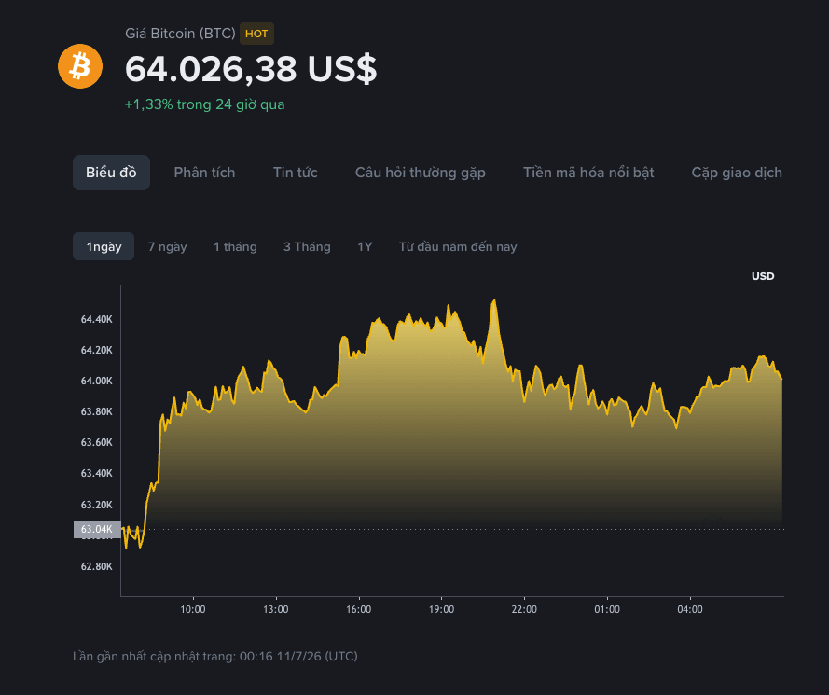Click the 63.80K y-axis label
The height and width of the screenshot is (695, 829).
tap(96, 411)
